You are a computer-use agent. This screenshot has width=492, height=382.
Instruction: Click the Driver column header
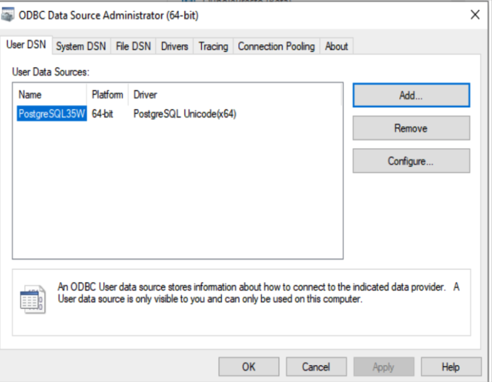tap(145, 94)
